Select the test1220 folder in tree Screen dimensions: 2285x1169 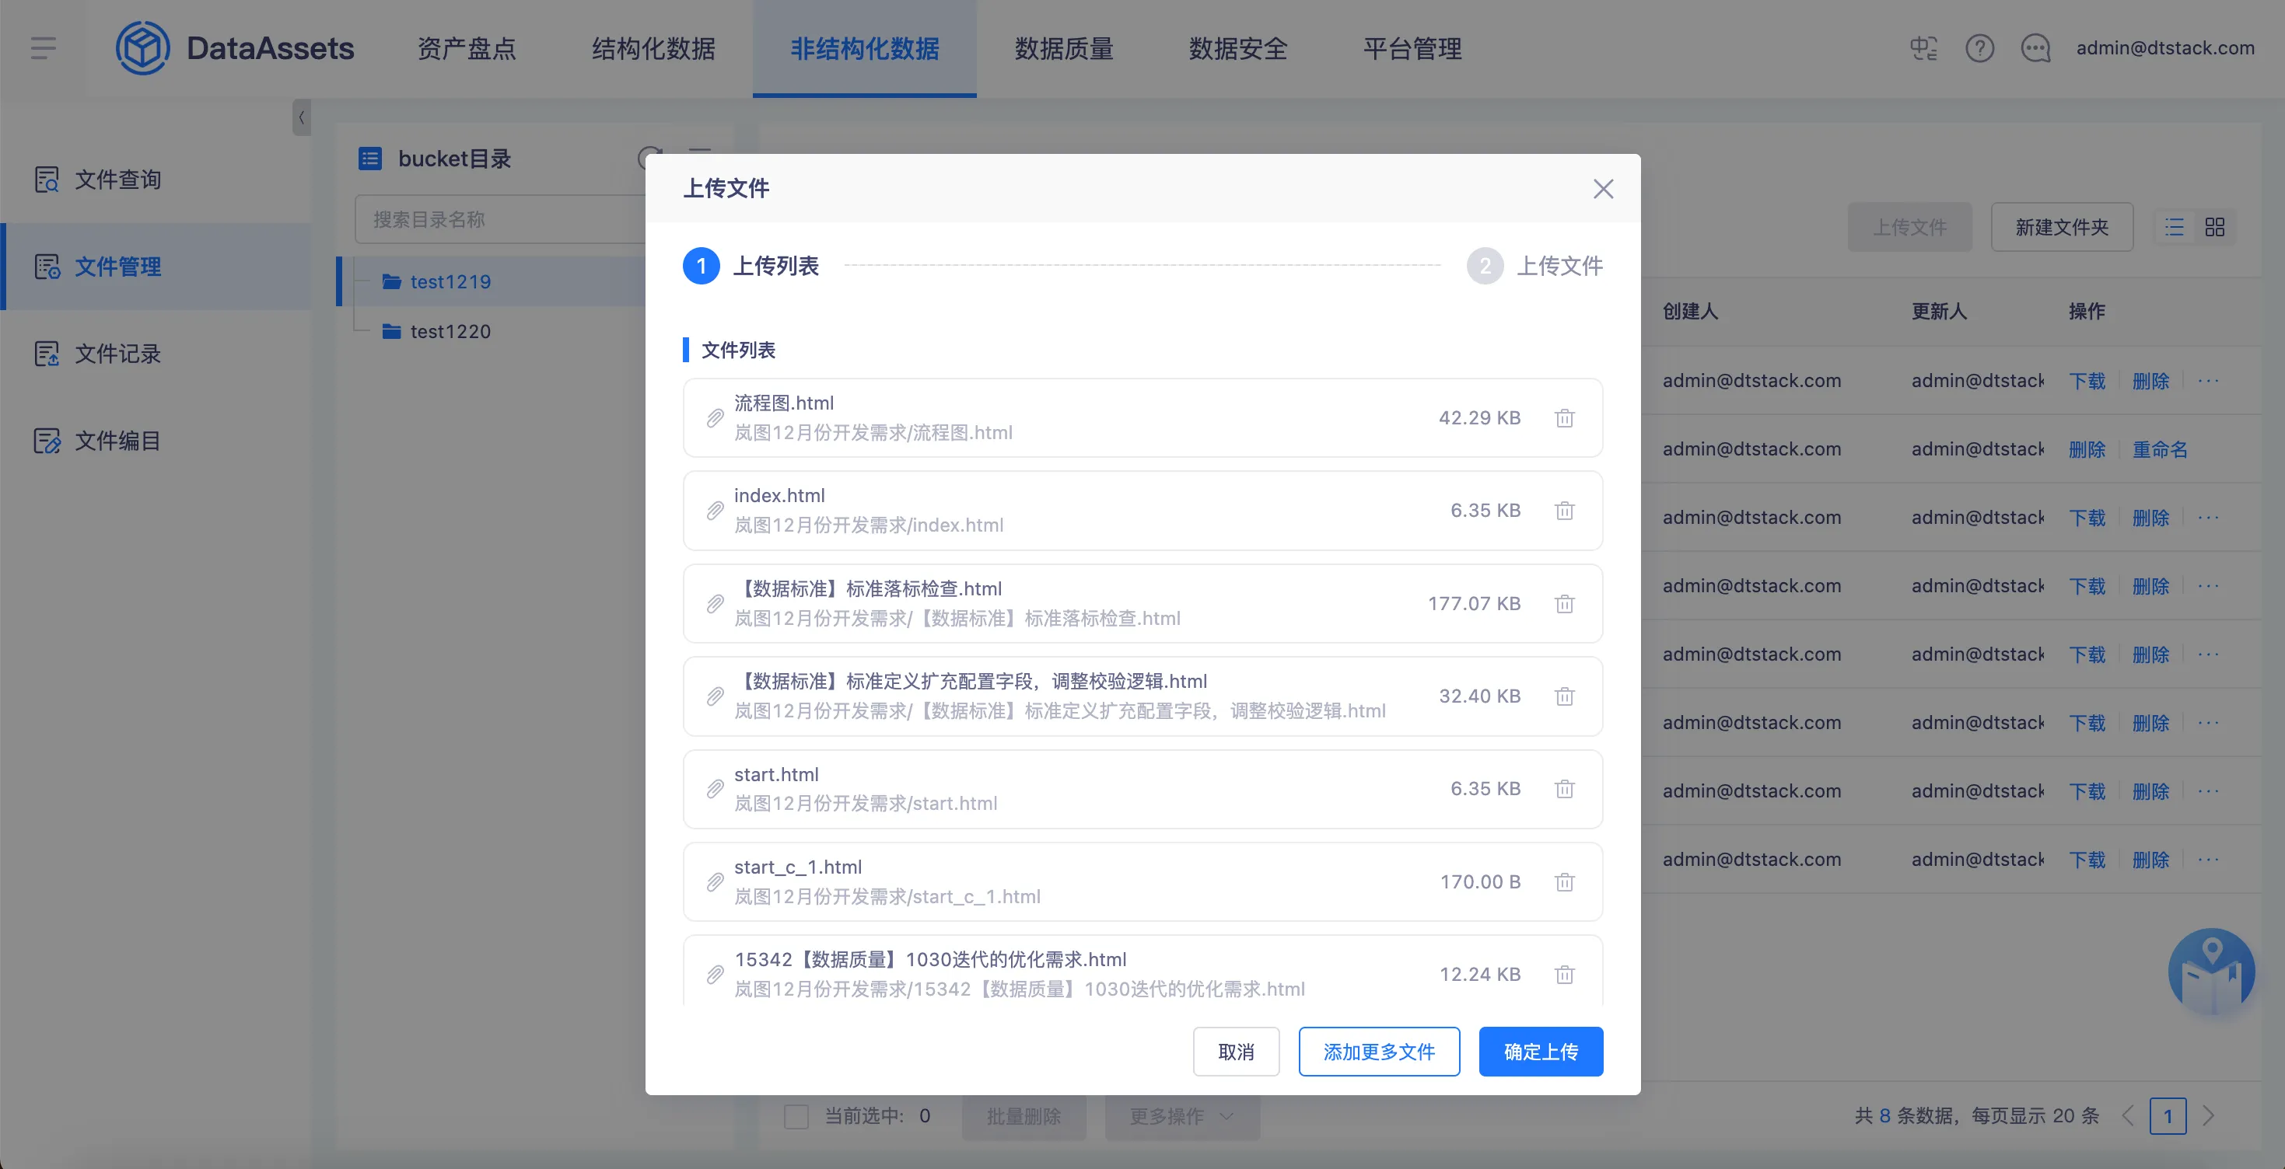click(450, 331)
